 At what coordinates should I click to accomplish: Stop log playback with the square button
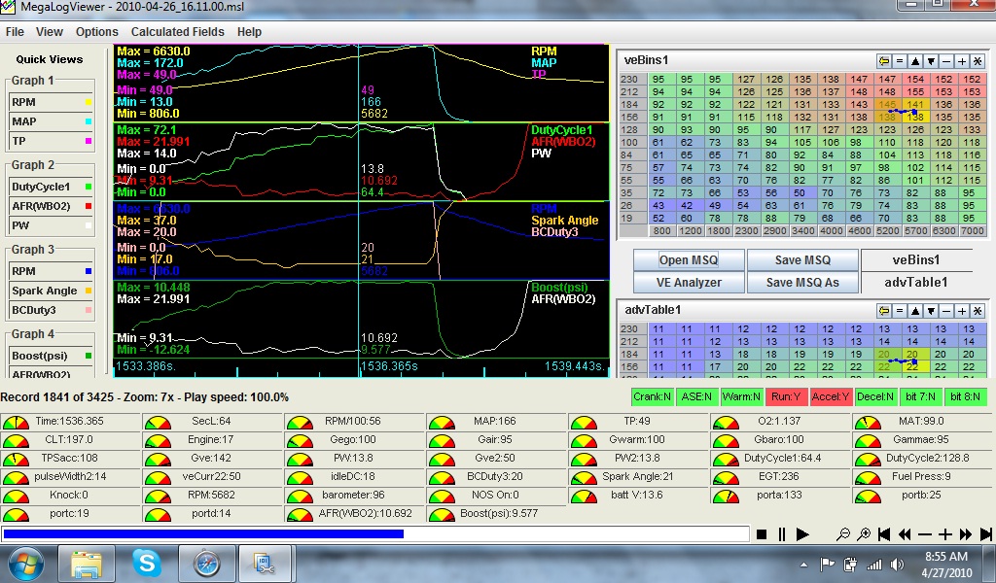(763, 534)
